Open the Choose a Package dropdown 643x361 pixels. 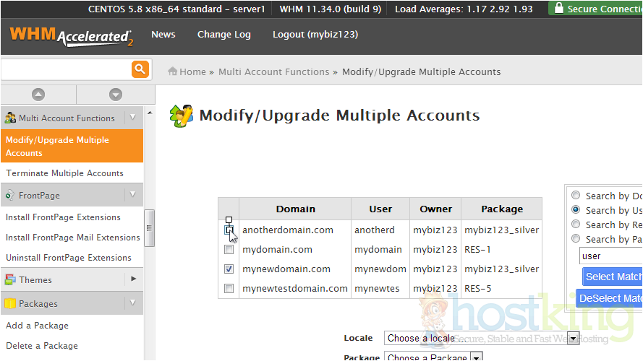(x=433, y=357)
